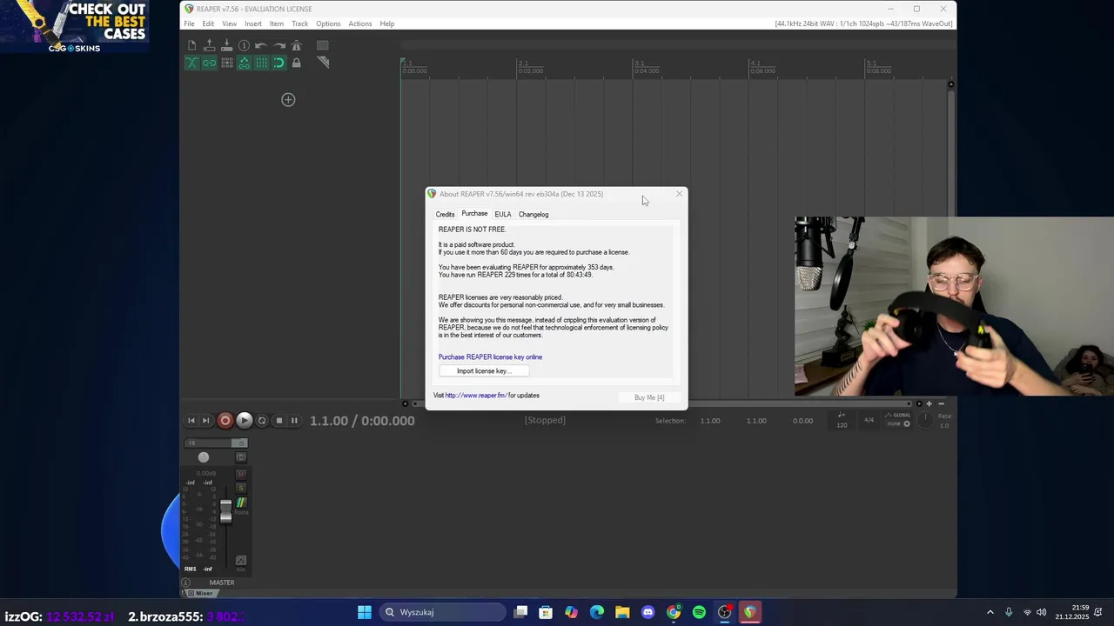Click the 1.1.00 / 0:00.000 time display
This screenshot has height=626, width=1114.
(362, 421)
